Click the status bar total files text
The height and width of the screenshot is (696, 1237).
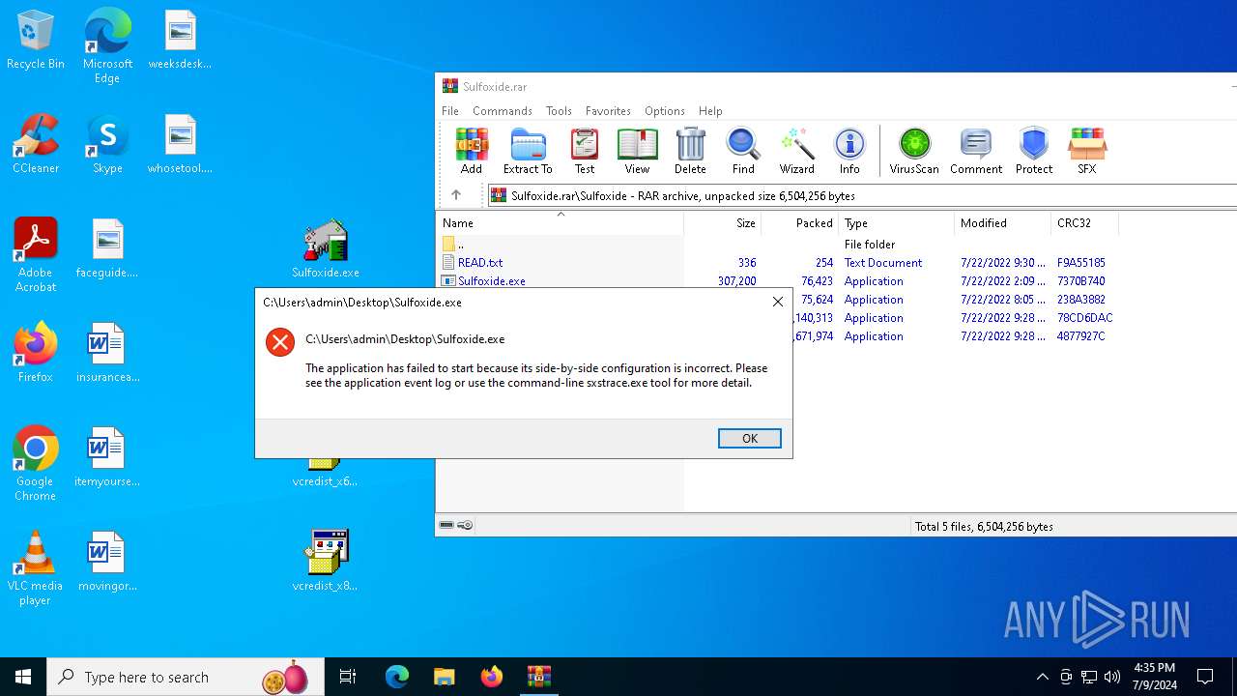pos(984,527)
